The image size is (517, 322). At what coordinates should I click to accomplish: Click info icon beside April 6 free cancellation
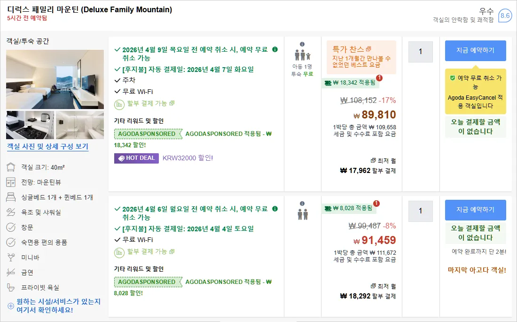[275, 209]
